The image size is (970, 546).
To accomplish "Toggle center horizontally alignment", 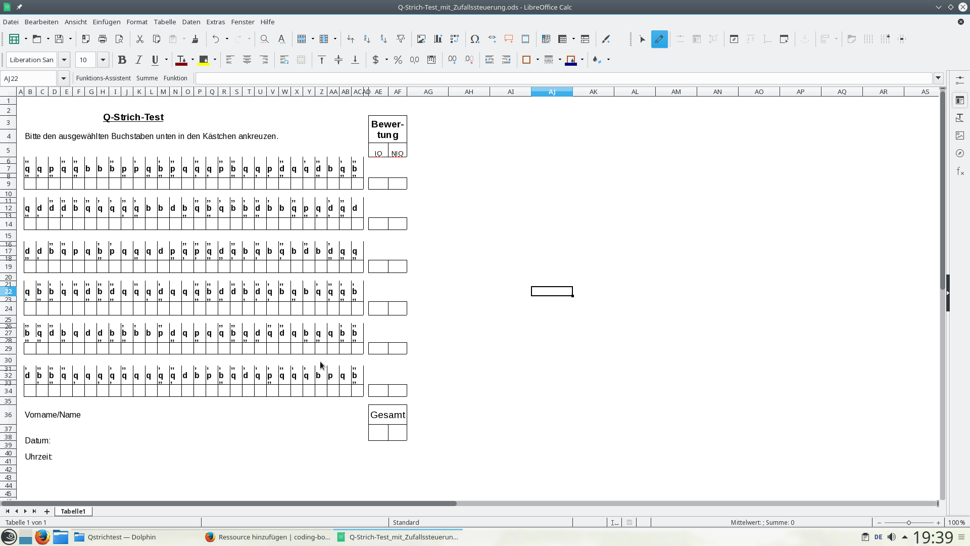I will tap(247, 60).
